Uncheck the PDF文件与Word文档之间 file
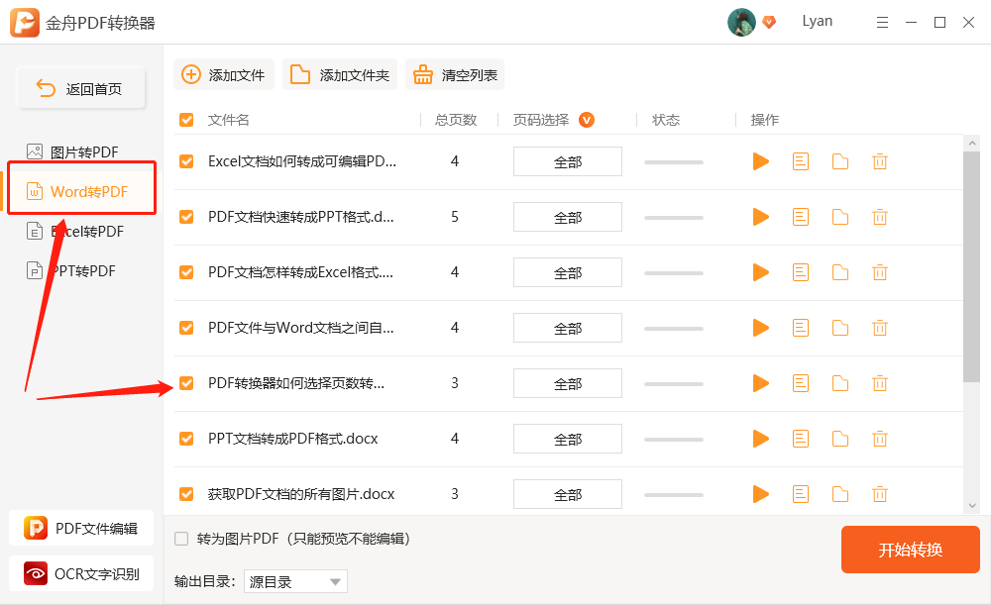This screenshot has height=605, width=991. click(186, 328)
